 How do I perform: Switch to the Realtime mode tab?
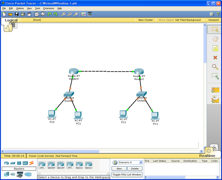click(x=207, y=156)
